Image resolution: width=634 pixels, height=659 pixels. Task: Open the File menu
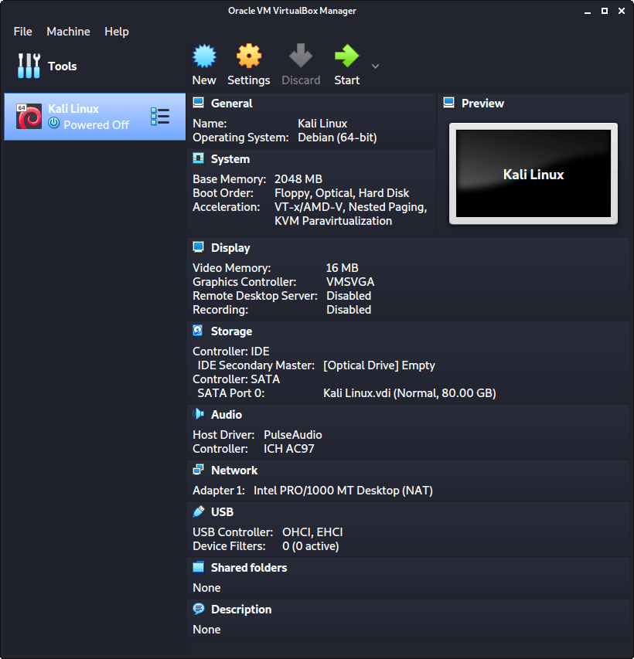[23, 32]
